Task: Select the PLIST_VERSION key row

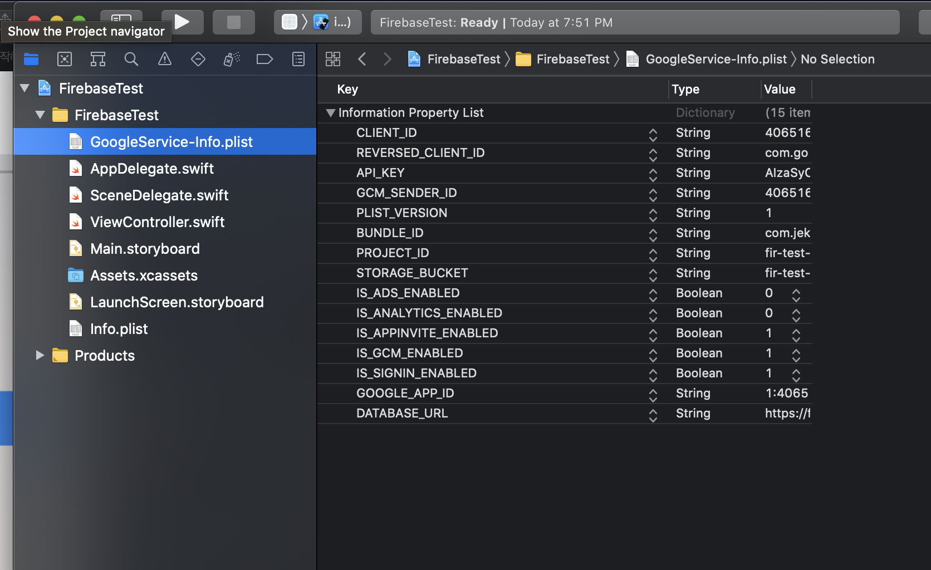Action: pos(565,213)
